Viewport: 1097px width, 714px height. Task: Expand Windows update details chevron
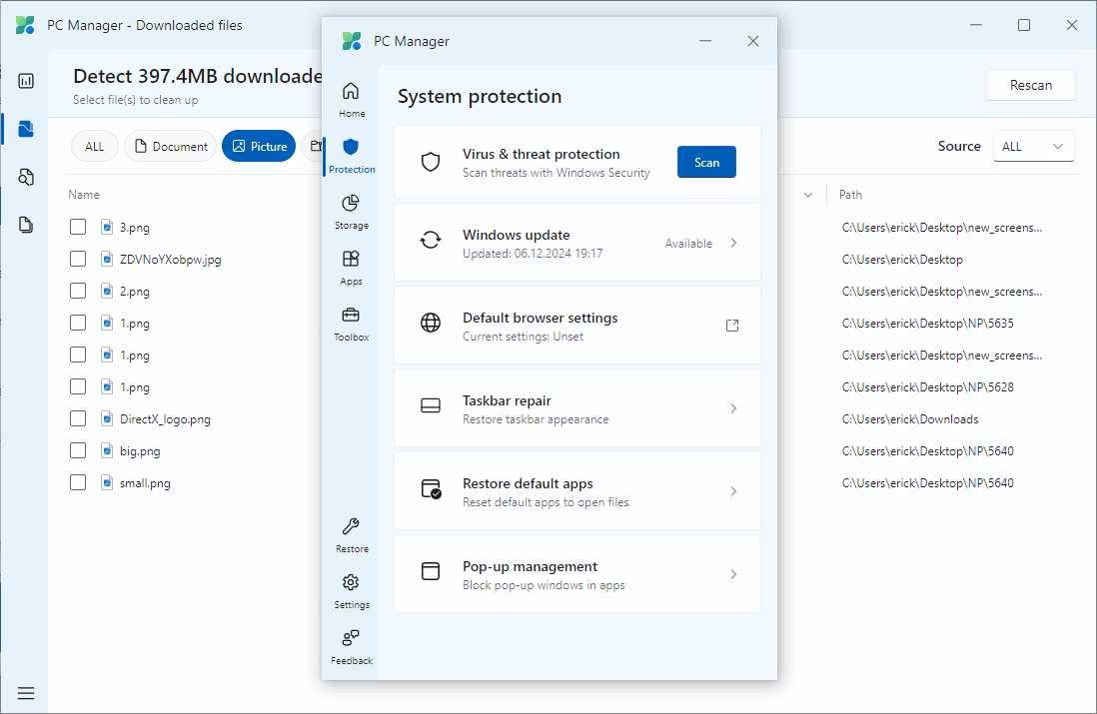coord(733,243)
